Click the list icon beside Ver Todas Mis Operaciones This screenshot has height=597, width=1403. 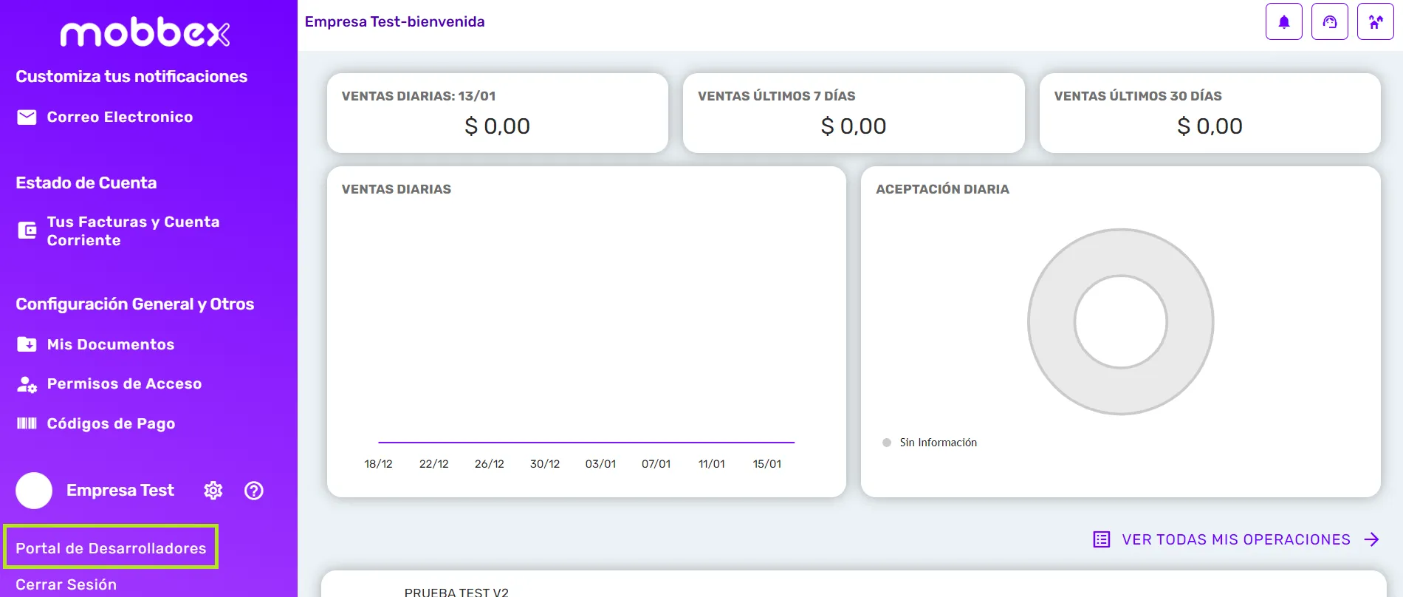[1101, 539]
